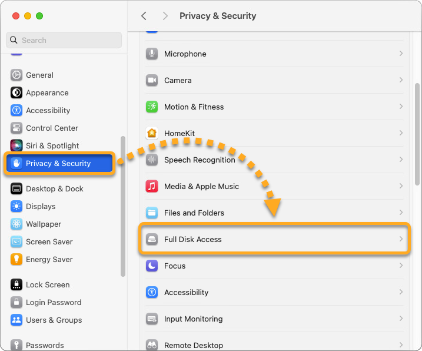Go back with the left arrow button

[144, 16]
